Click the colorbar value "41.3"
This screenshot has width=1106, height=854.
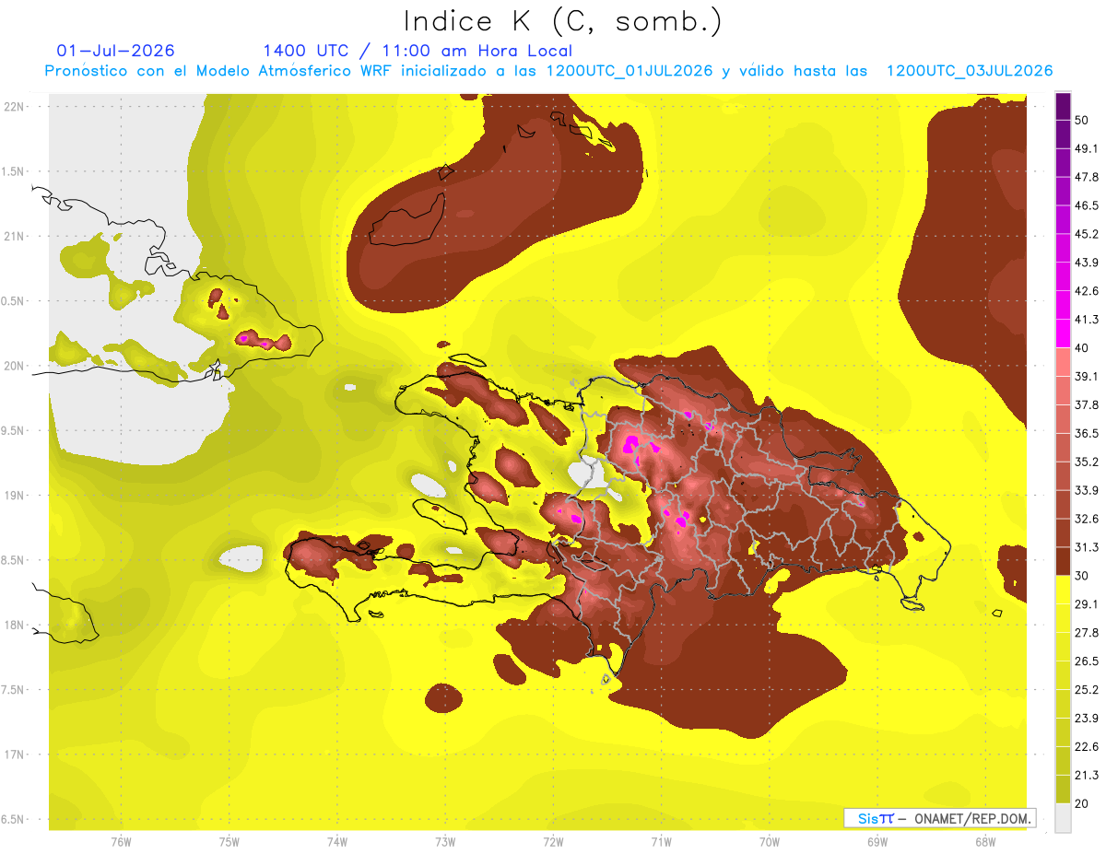coord(1087,320)
